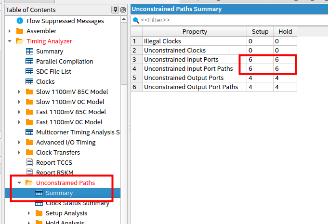The height and width of the screenshot is (224, 328).
Task: Select Summary under Unconstrained Paths
Action: [59, 193]
